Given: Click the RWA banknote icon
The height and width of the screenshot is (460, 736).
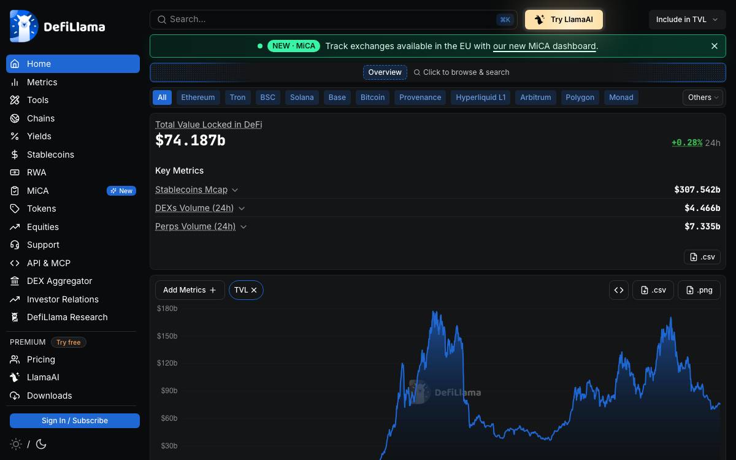Looking at the screenshot, I should click(x=15, y=172).
